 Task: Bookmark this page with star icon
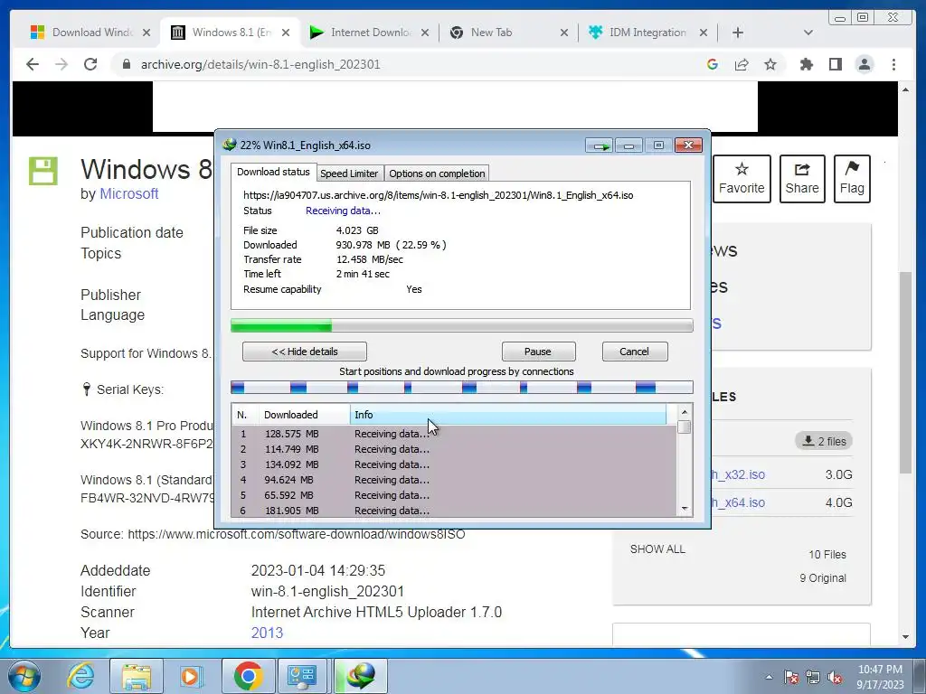pyautogui.click(x=770, y=64)
